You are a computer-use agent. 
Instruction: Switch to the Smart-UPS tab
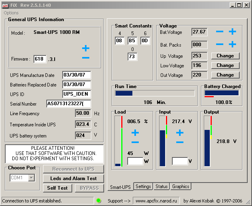[x=120, y=187]
